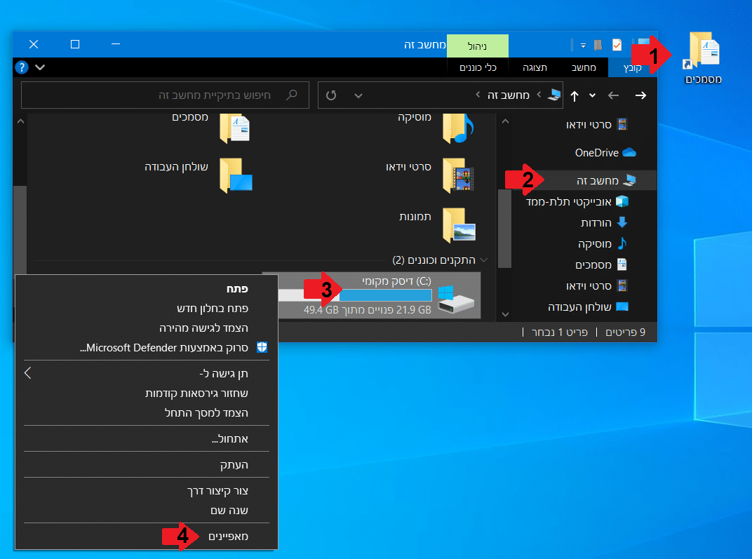This screenshot has width=752, height=559.
Task: Click the navigation pane scroll-down arrow
Action: pos(505,314)
